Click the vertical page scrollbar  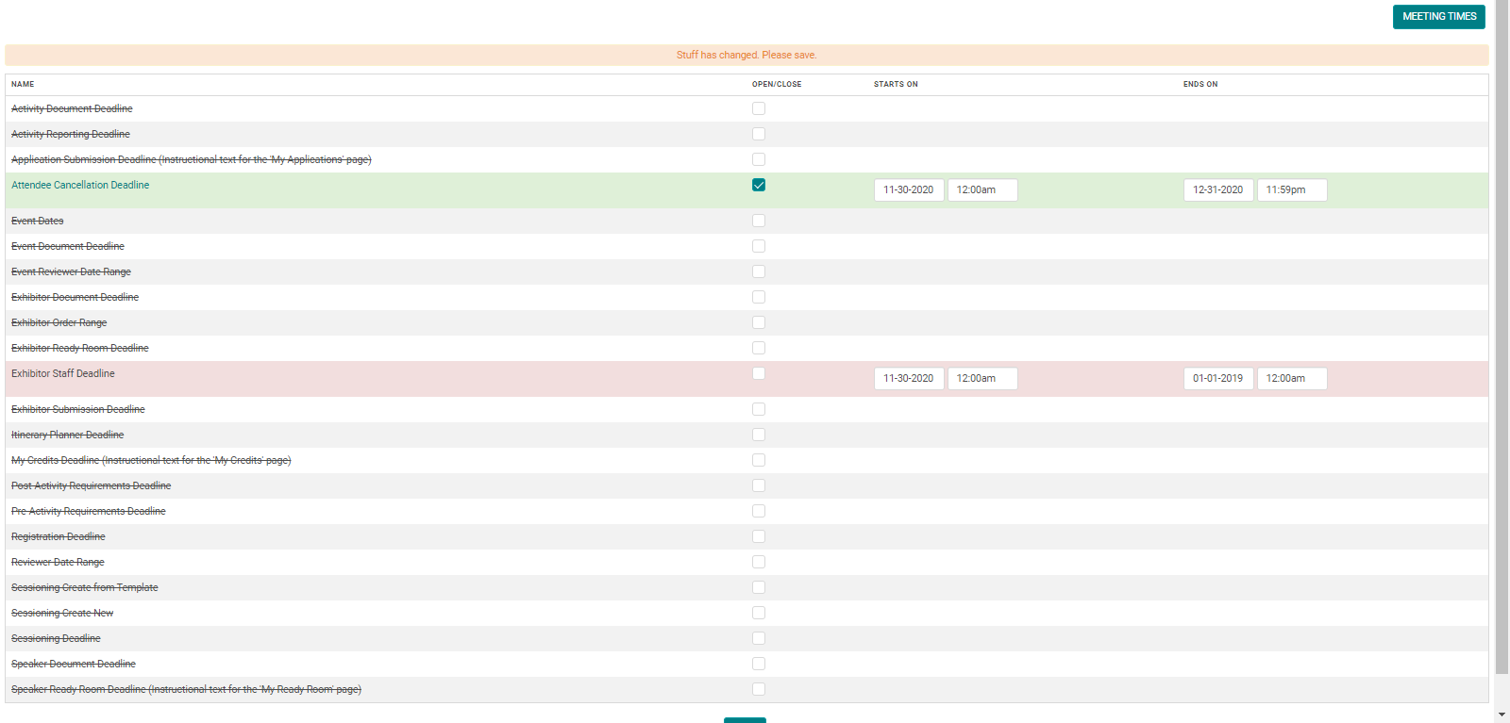(x=1502, y=337)
